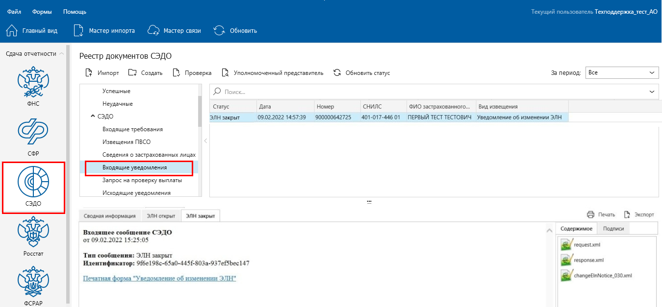Open the Формы menu
Viewport: 662px width, 307px height.
tap(42, 11)
